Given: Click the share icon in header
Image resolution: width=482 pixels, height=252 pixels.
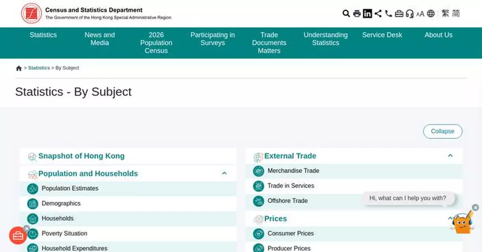Looking at the screenshot, I should [x=378, y=14].
